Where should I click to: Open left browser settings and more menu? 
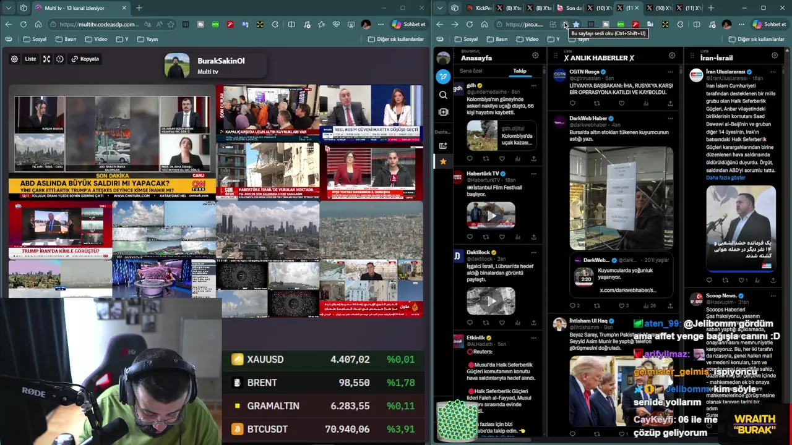pyautogui.click(x=381, y=24)
